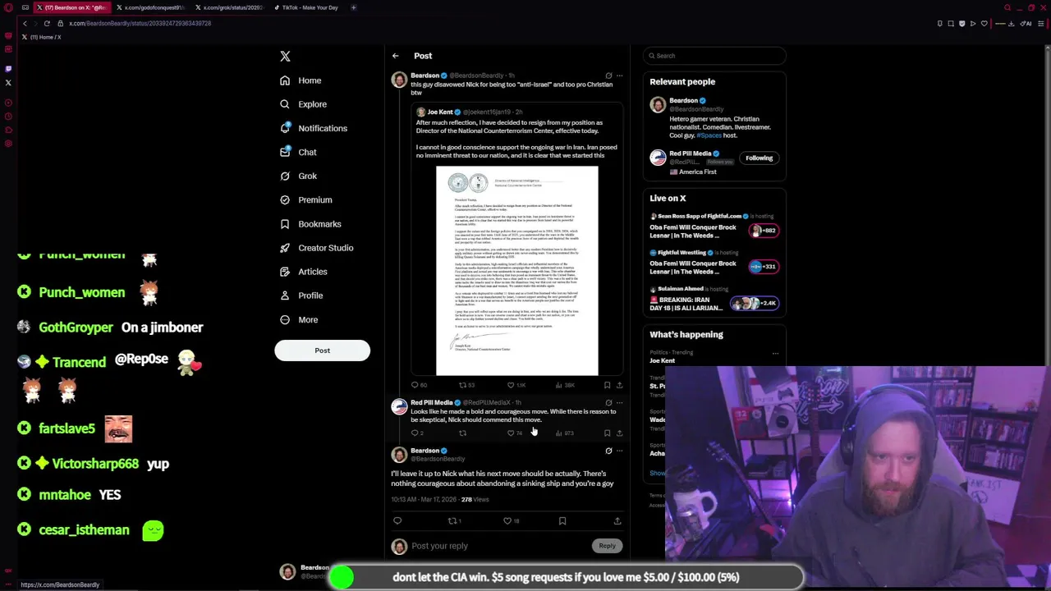
Task: Repost the top post with 53 reposts
Action: (x=466, y=384)
